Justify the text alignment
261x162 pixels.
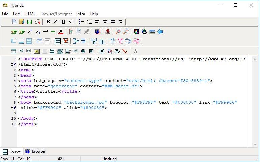[x=113, y=22]
